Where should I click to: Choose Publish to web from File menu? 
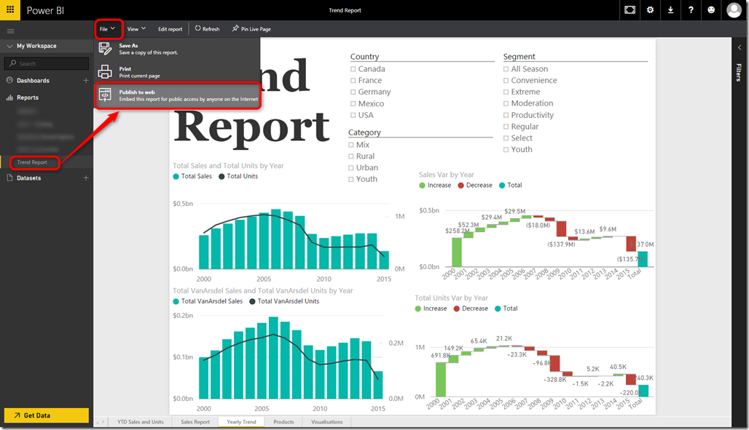178,95
